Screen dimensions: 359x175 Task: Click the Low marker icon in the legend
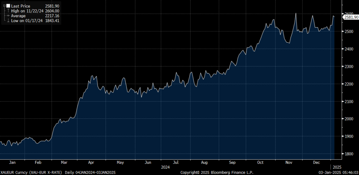coord(8,21)
